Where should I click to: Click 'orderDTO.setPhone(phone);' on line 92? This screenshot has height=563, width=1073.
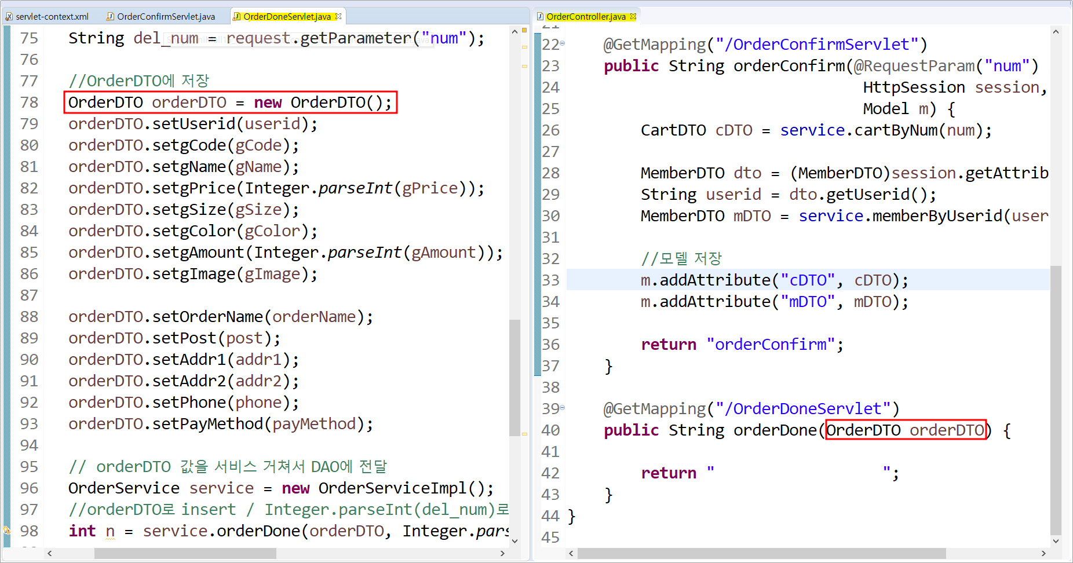coord(184,403)
